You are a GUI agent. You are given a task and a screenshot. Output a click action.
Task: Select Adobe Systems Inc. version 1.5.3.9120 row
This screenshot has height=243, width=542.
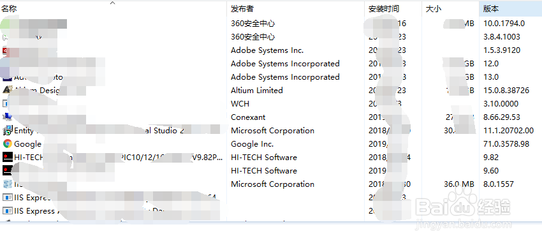point(271,50)
